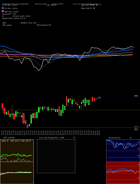Select the '50 Day - 23.24' label
The height and width of the screenshot is (184, 140).
(x=11, y=8)
